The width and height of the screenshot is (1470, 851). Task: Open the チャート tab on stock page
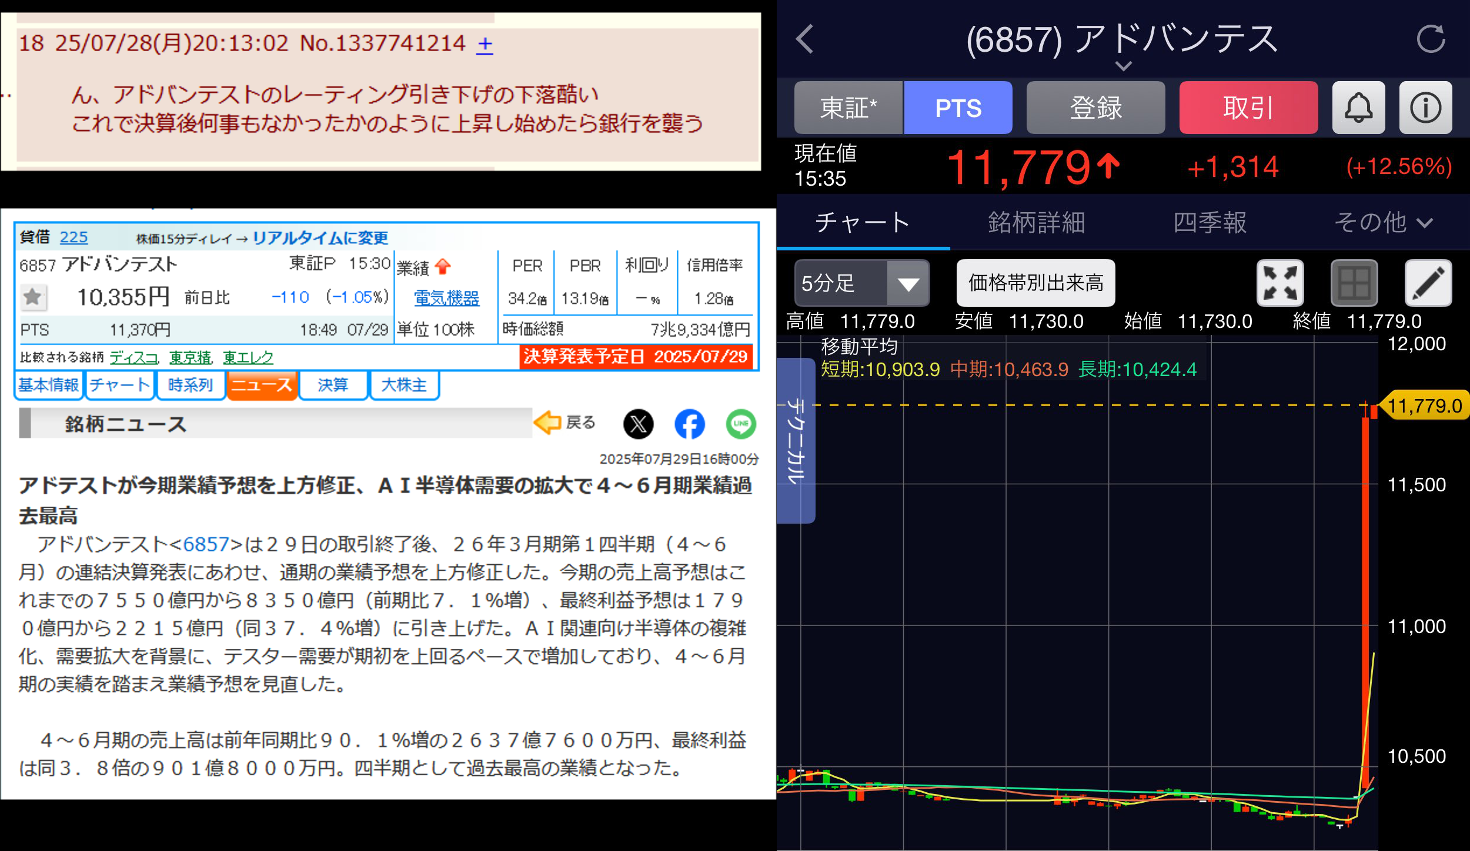coord(120,385)
